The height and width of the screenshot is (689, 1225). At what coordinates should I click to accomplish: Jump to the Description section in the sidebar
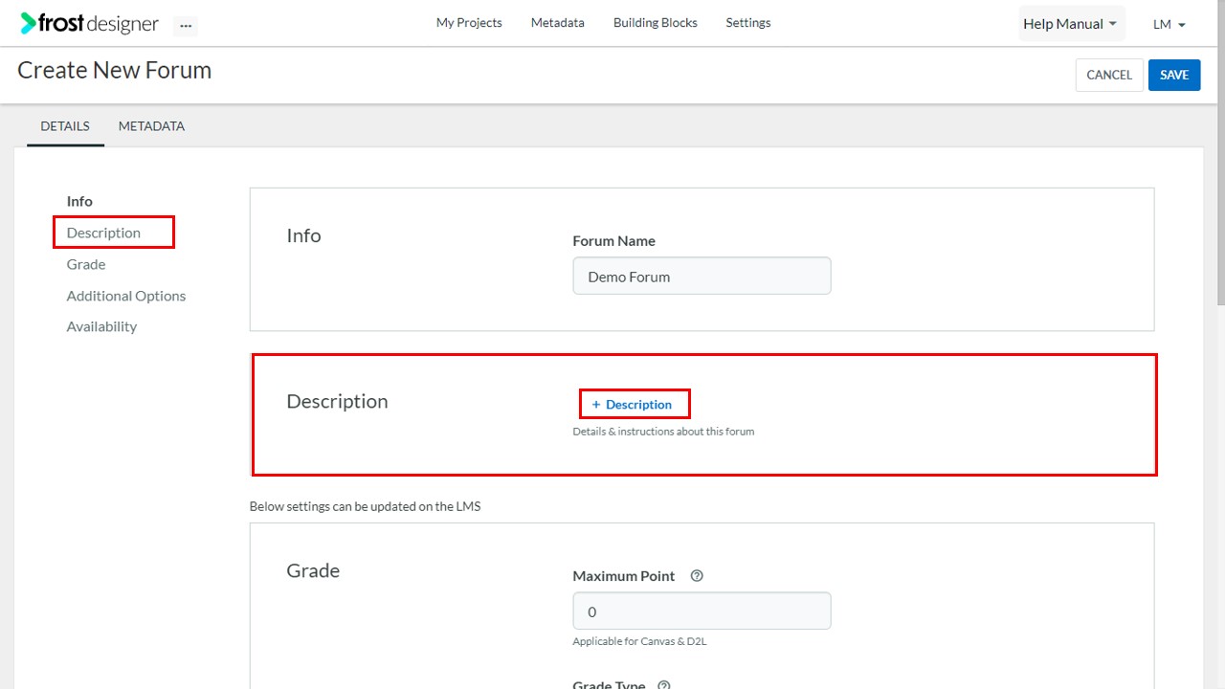coord(103,233)
